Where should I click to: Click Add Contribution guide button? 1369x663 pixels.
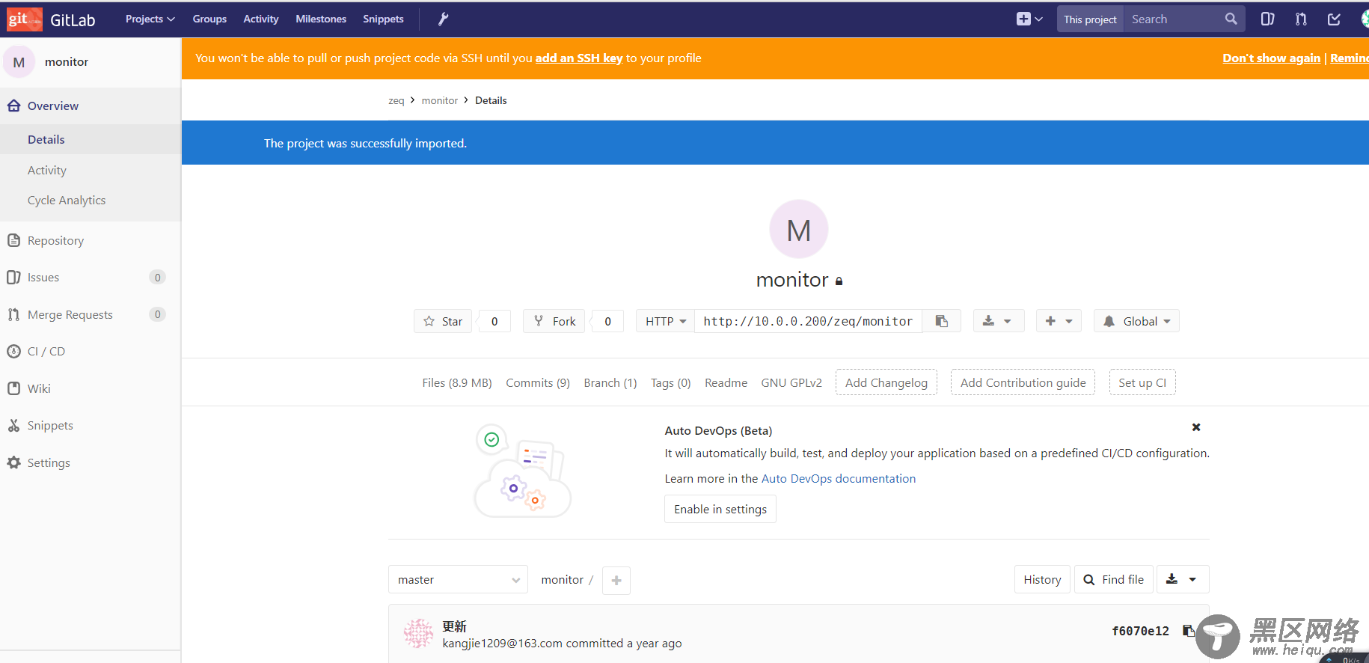click(1023, 383)
